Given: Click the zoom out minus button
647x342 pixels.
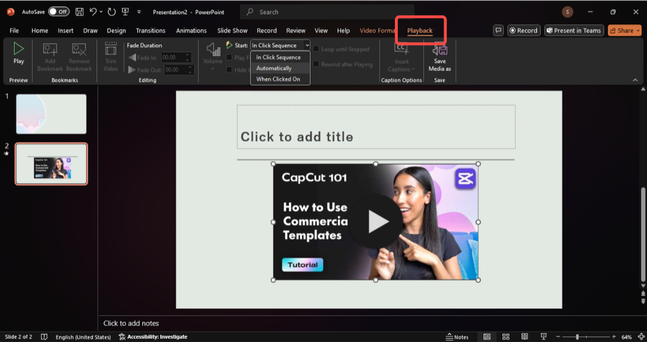Looking at the screenshot, I should [558, 337].
